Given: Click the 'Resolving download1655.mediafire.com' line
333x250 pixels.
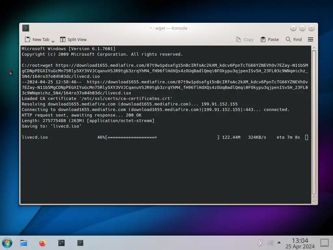Looking at the screenshot, I should (x=129, y=104).
